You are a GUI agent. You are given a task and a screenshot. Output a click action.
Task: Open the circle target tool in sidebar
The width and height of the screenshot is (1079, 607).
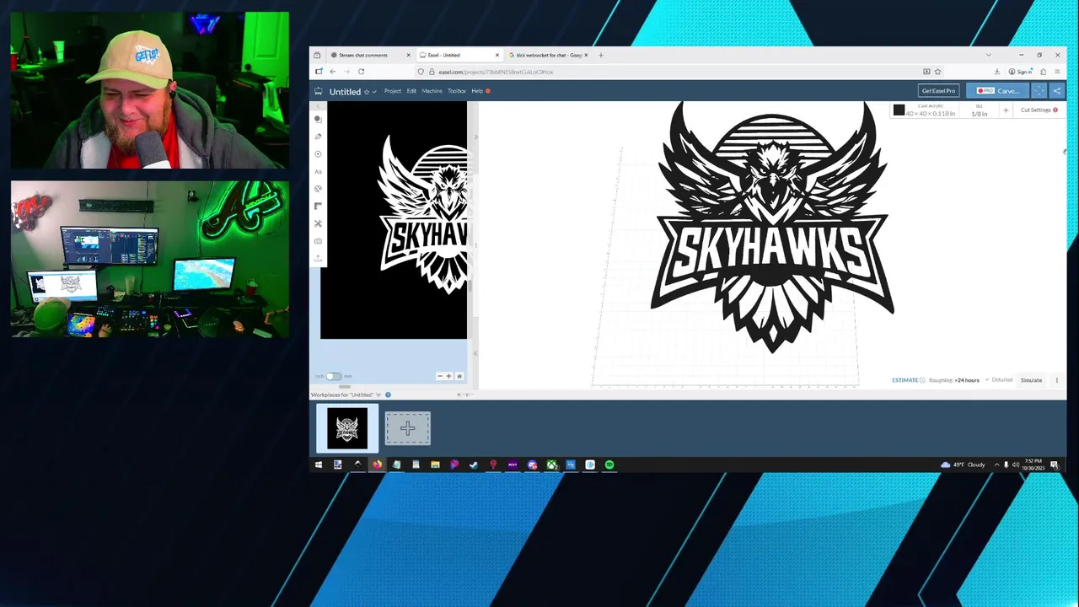(x=318, y=154)
